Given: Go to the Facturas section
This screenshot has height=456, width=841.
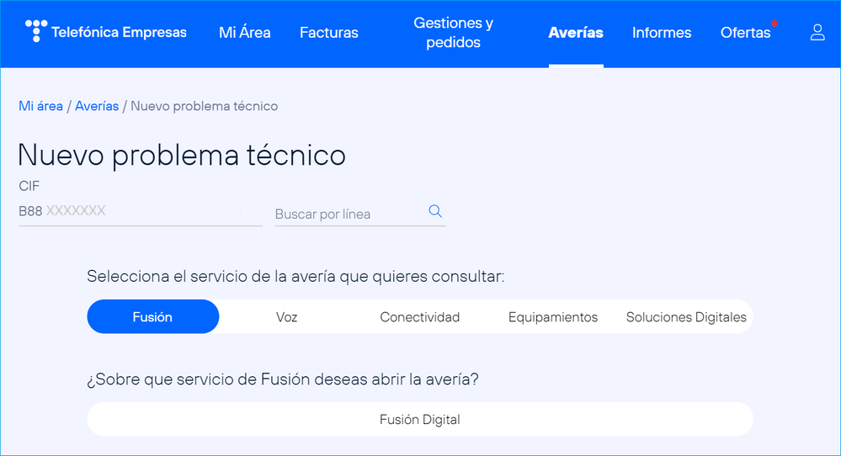Looking at the screenshot, I should (x=328, y=33).
